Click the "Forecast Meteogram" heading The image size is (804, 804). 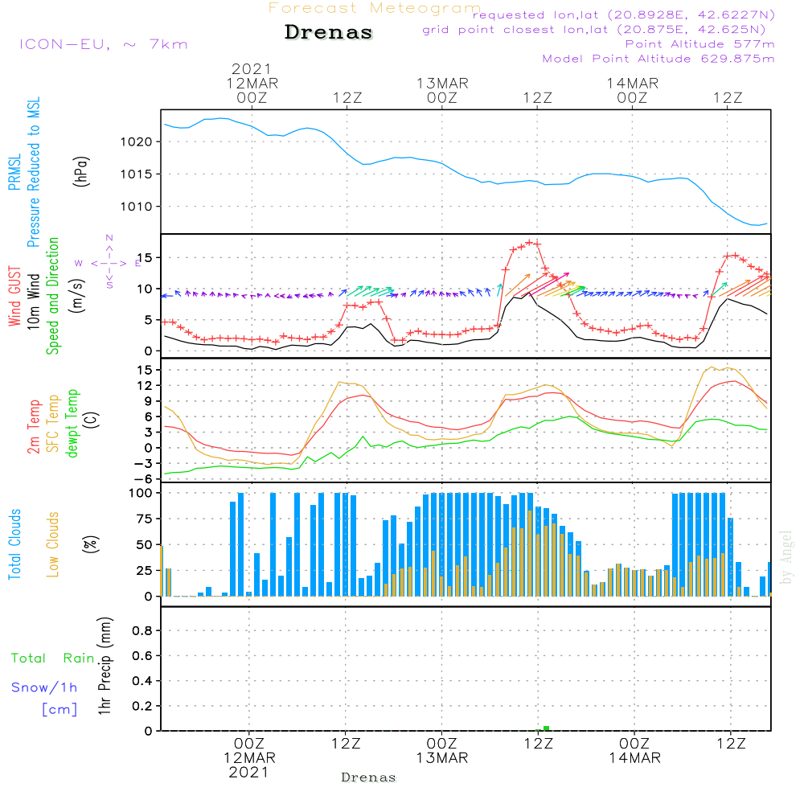(x=375, y=8)
